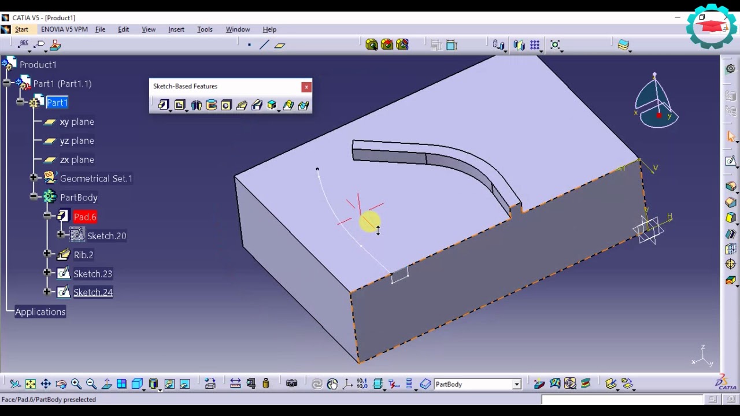
Task: Open the Insert menu
Action: point(176,29)
